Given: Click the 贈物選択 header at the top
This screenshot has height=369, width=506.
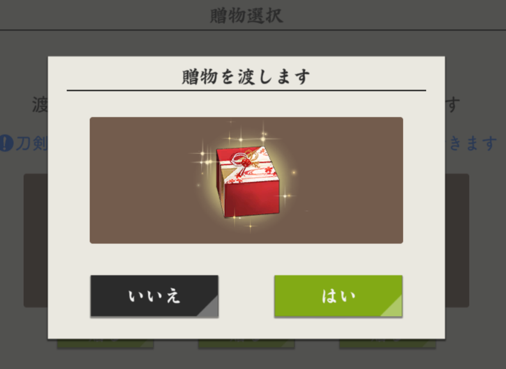Looking at the screenshot, I should (x=246, y=16).
